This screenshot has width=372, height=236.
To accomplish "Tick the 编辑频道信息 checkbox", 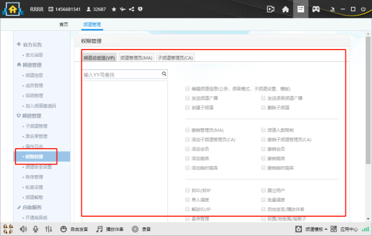I will [x=187, y=89].
